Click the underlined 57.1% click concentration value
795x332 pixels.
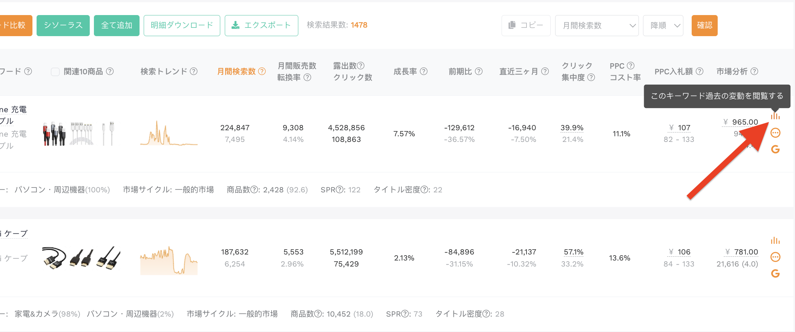tap(573, 252)
